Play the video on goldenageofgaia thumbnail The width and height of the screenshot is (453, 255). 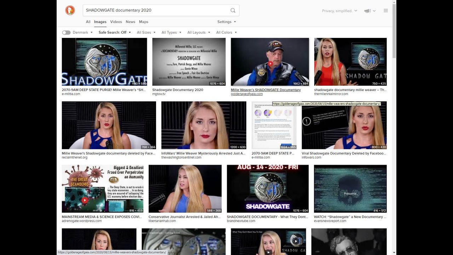270,64
